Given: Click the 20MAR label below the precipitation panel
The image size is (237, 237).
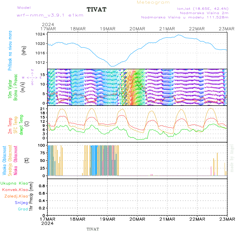Looking at the screenshot, I should [x=137, y=219].
